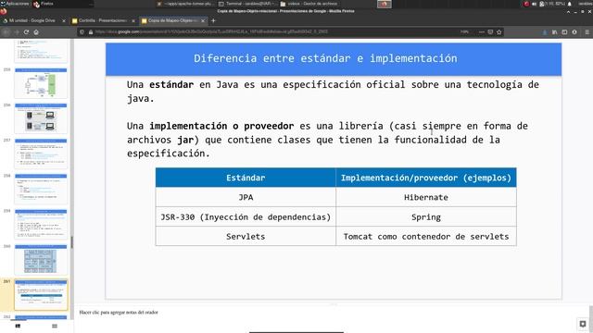Open the Firefox library icon
The image size is (593, 333).
[554, 32]
